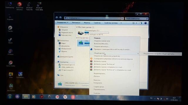Click the address bar refresh button

(x=122, y=18)
